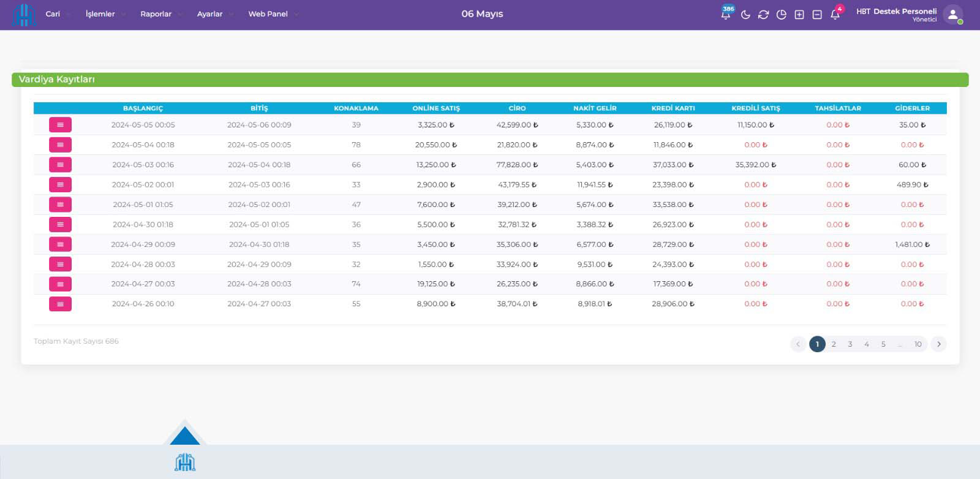Open pink menu button for 2024-05-05 00:05 shift
Screen dimensions: 980x479
click(60, 125)
